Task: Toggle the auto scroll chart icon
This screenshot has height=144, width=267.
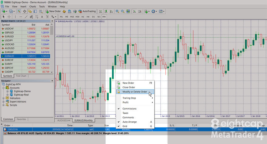Action: pos(134,12)
